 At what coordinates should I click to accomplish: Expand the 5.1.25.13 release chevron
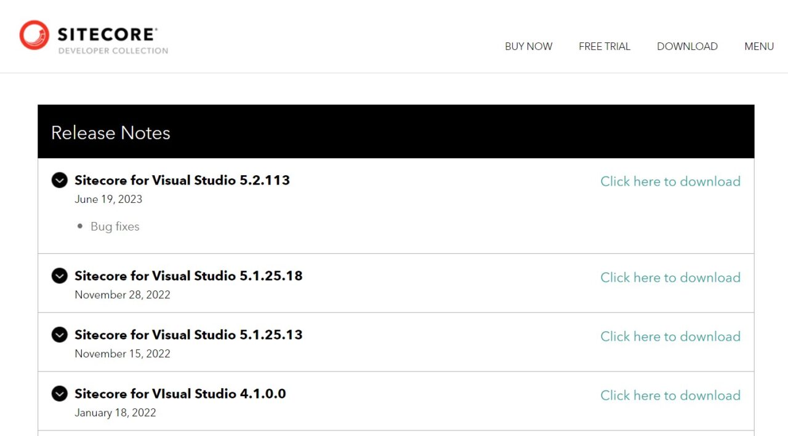click(60, 335)
